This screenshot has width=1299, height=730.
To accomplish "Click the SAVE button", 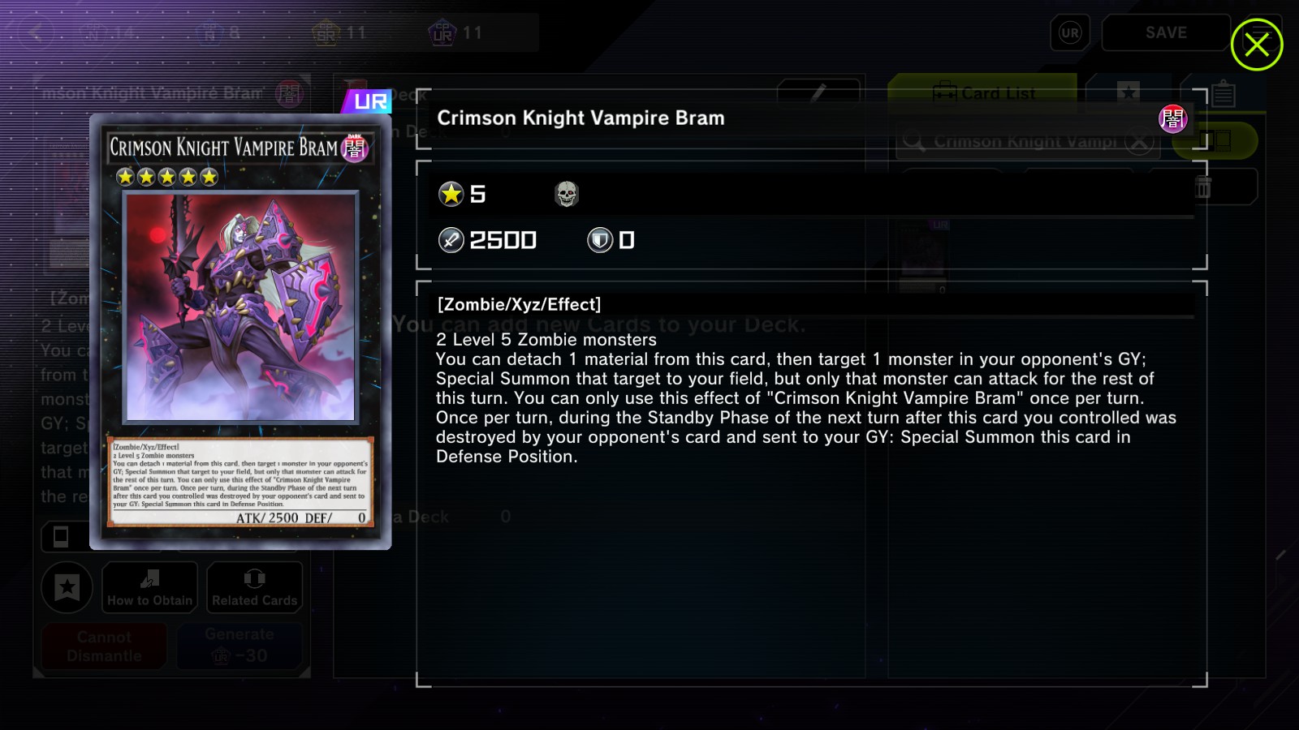I will pyautogui.click(x=1166, y=32).
